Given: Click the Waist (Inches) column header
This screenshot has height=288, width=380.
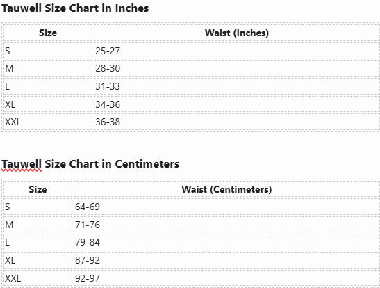Looking at the screenshot, I should click(x=237, y=33).
